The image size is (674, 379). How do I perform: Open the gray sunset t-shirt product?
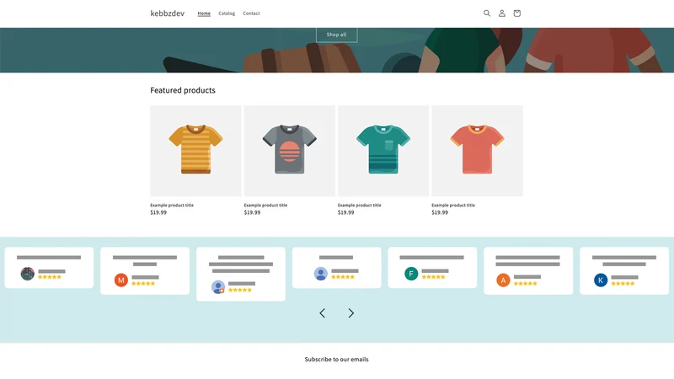pos(290,151)
